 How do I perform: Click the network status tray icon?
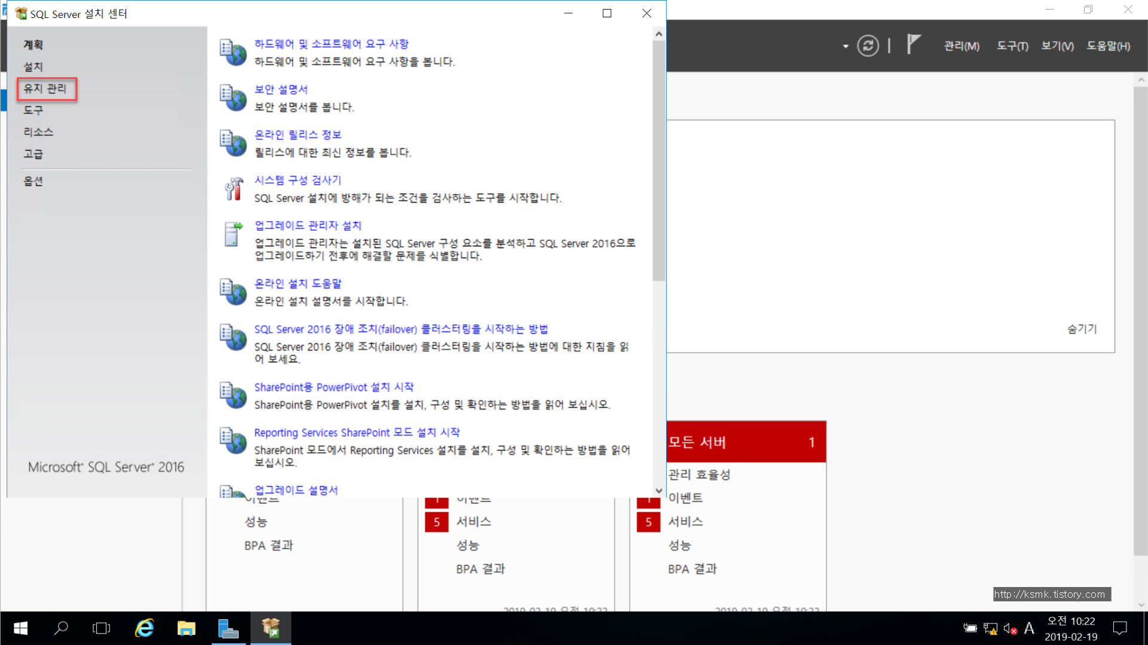pos(990,629)
